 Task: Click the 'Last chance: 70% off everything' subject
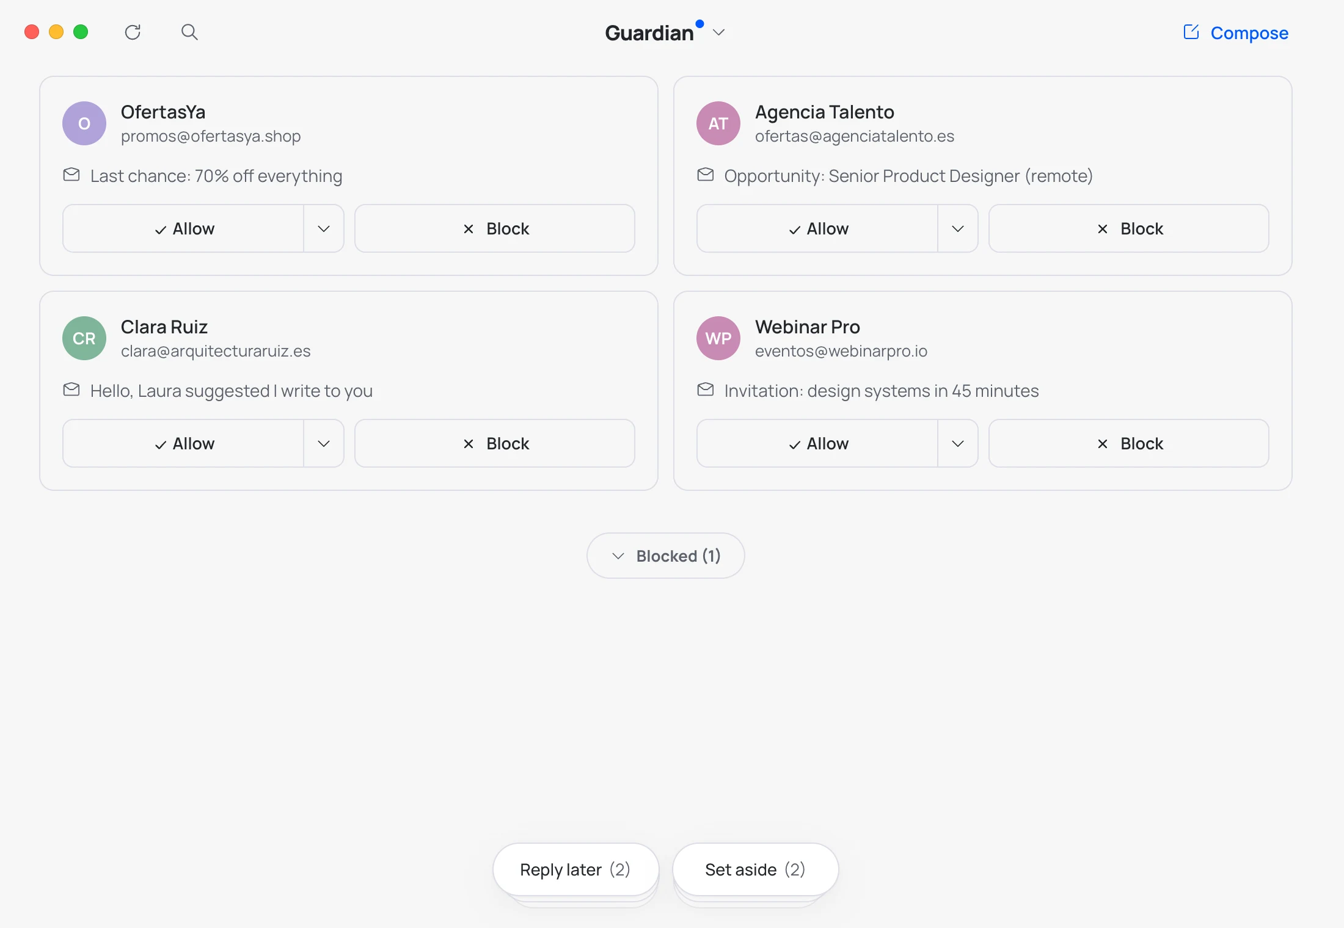[x=216, y=176]
